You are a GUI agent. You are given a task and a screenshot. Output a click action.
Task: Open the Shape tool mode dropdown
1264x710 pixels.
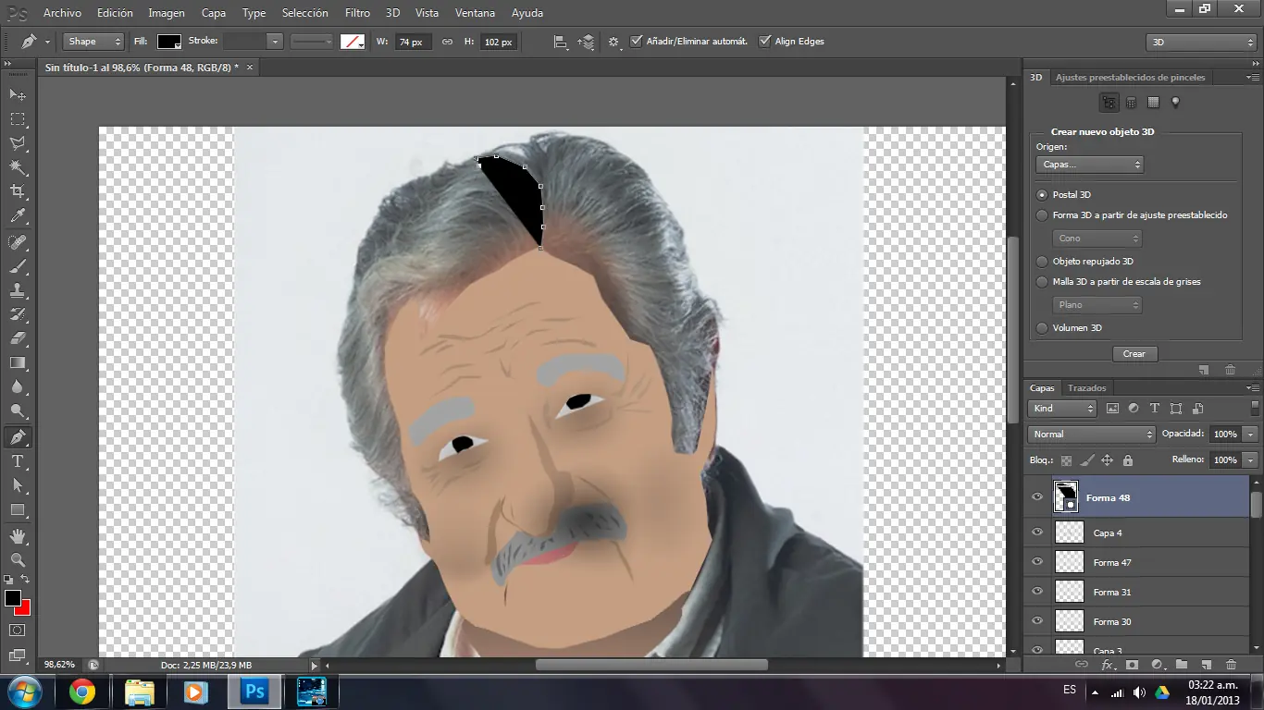[x=94, y=42]
